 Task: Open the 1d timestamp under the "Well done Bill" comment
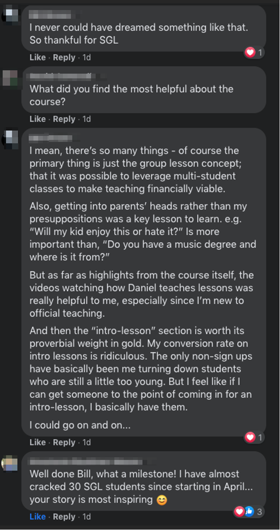[x=86, y=517]
